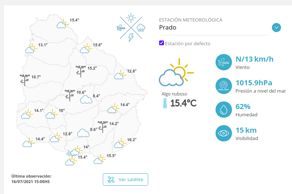Viewport: 292px width, 194px height.
Task: Click the Prado station selector field
Action: click(x=214, y=27)
